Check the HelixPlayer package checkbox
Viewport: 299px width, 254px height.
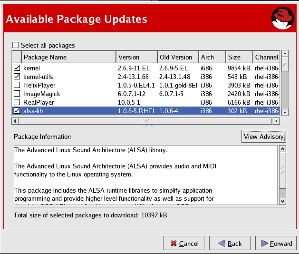click(x=17, y=85)
